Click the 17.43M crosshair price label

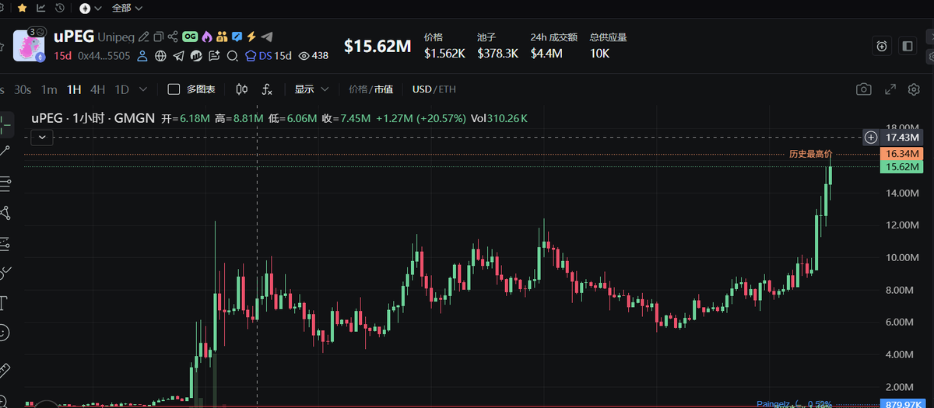click(901, 137)
